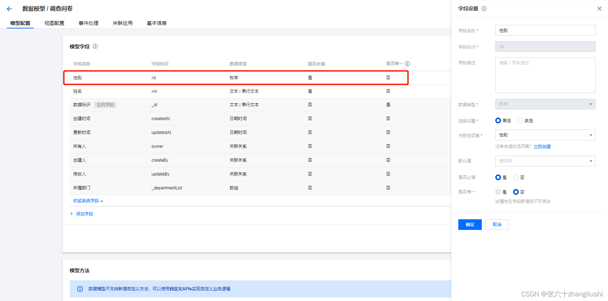Set 是否必填 to 否
The image size is (608, 301).
pyautogui.click(x=516, y=177)
